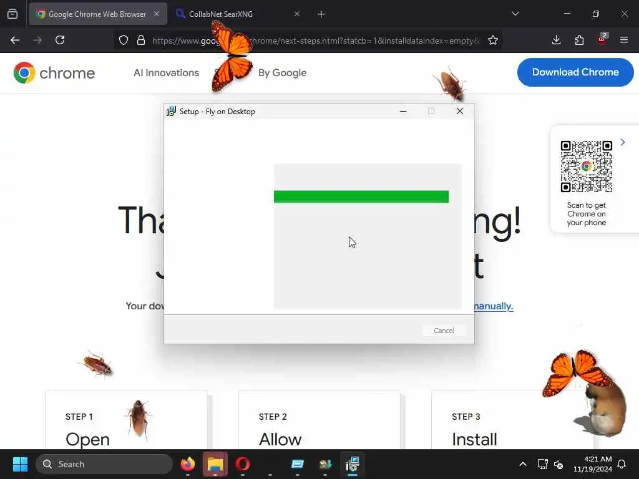Click the 'STEP 1' label text

(x=79, y=417)
